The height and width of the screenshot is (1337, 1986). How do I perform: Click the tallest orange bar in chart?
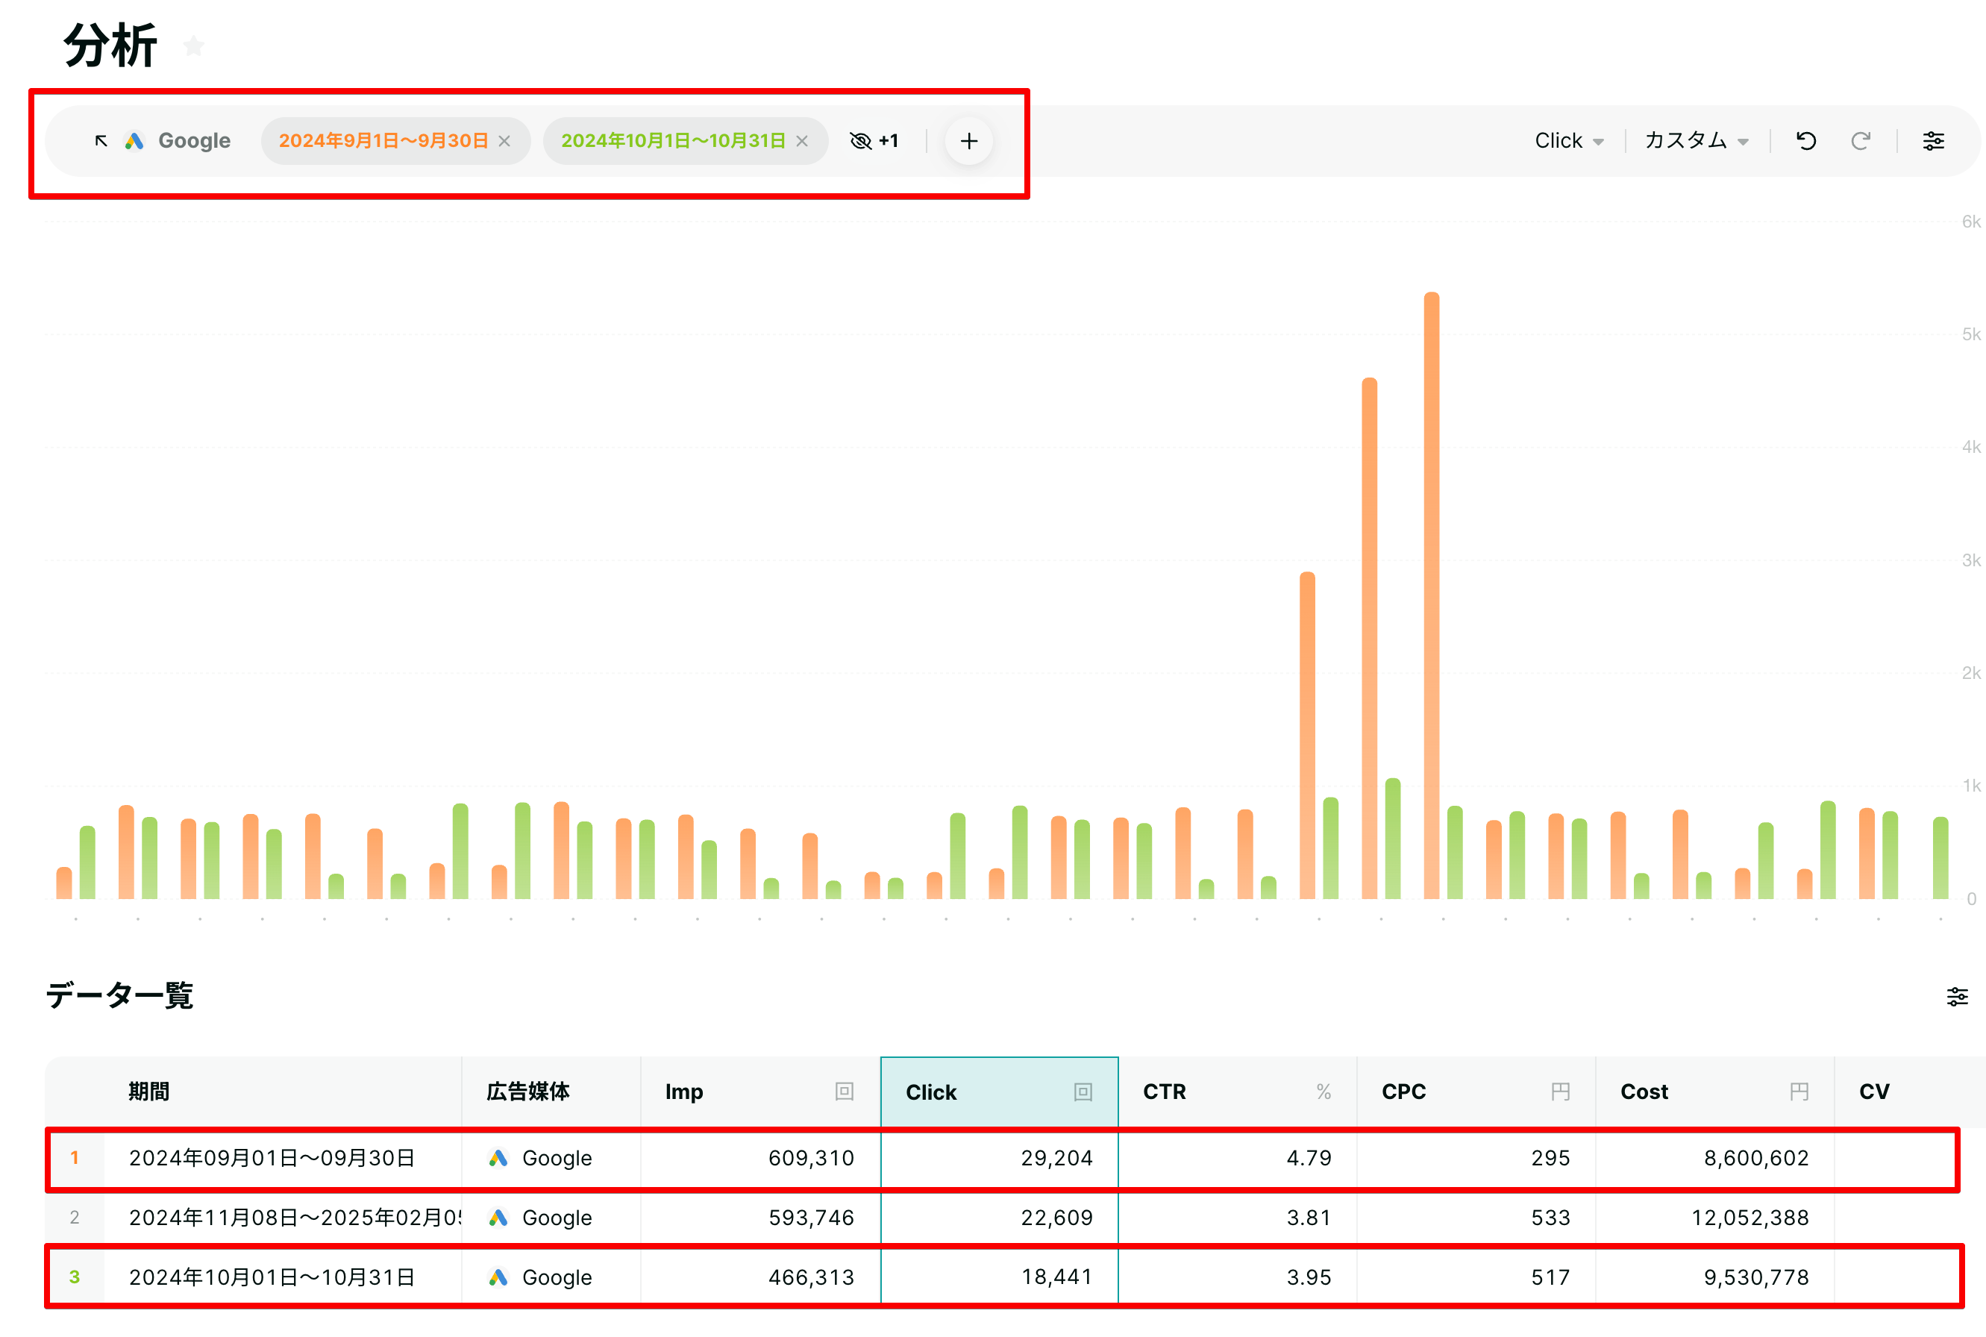coord(1432,595)
